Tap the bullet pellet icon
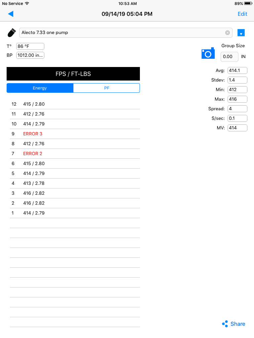The width and height of the screenshot is (254, 338). (x=12, y=33)
